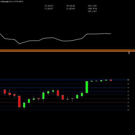Select the OL: 1.67 reading
Viewport: 135px width, 135px height.
pyautogui.click(x=92, y=11)
